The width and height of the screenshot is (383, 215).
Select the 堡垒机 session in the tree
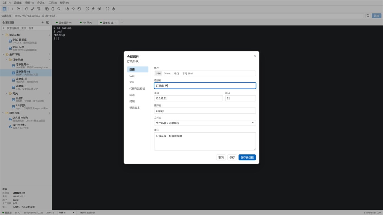coord(26,99)
